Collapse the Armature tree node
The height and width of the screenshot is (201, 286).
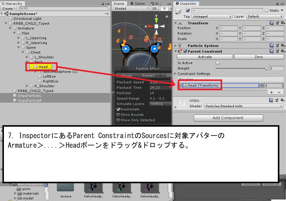click(10, 28)
